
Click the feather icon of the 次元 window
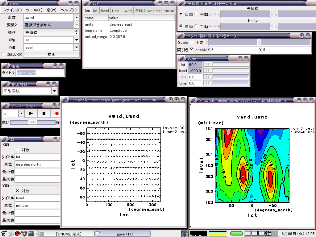pos(182,58)
